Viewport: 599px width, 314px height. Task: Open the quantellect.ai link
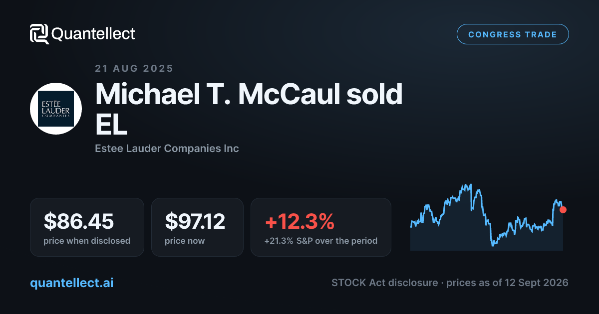71,283
